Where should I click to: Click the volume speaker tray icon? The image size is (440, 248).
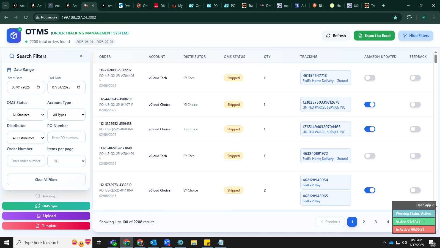tap(405, 242)
